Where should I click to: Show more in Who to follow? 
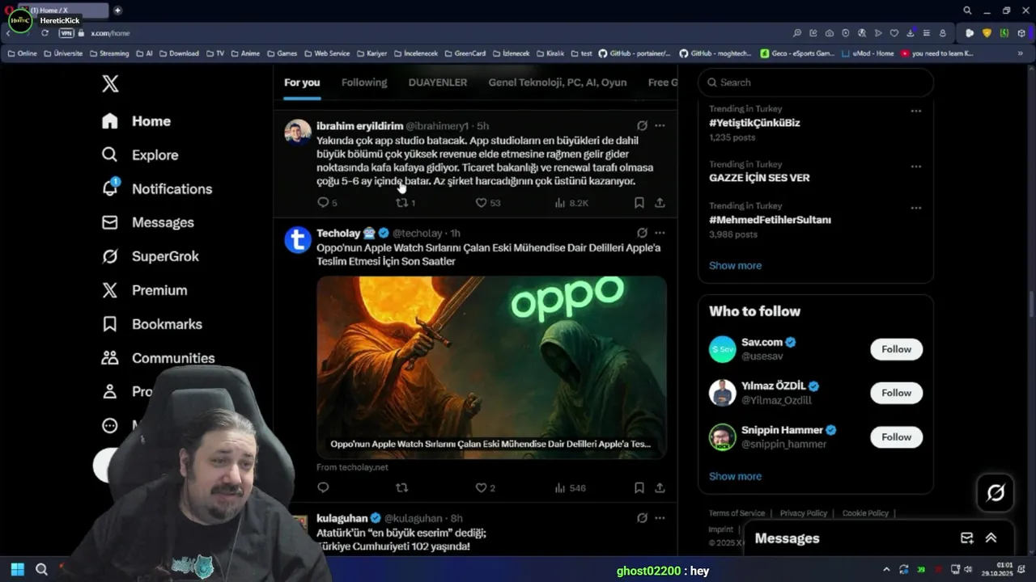coord(735,476)
